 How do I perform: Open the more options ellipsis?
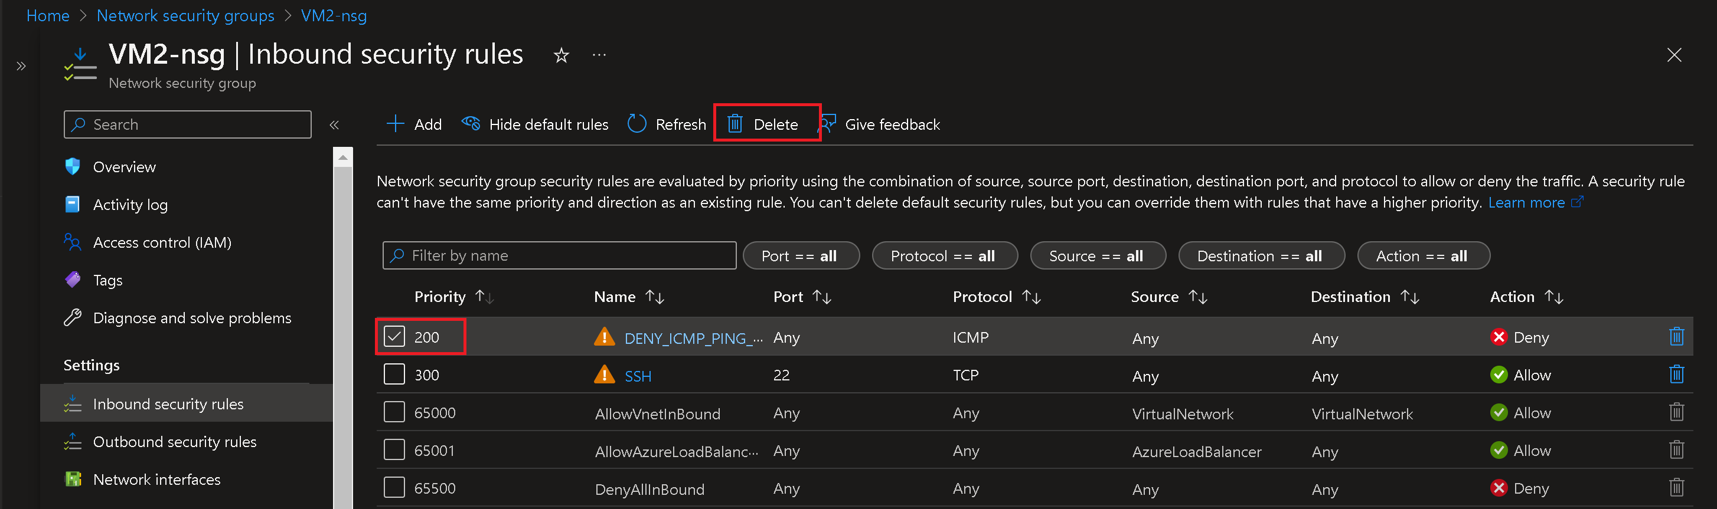point(599,55)
